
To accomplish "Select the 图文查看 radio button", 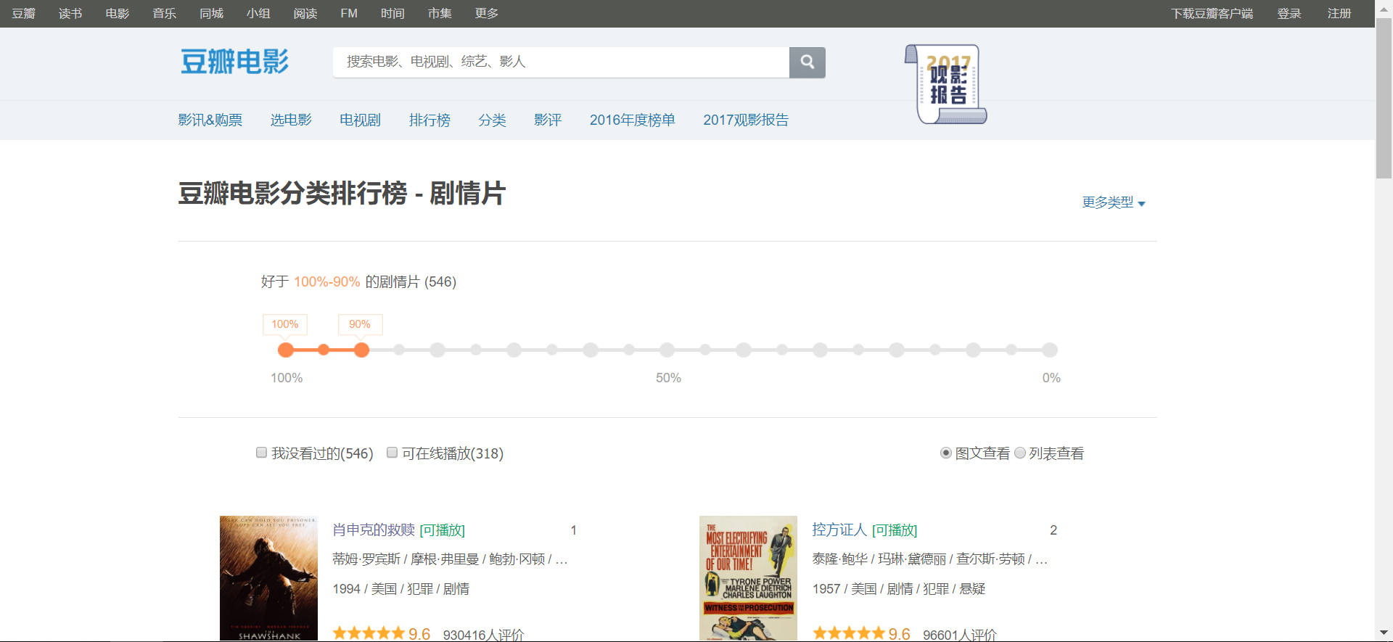I will point(946,453).
